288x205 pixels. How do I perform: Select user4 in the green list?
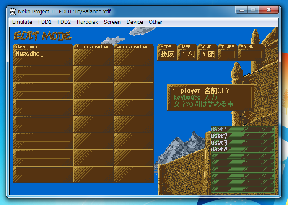pos(242,149)
